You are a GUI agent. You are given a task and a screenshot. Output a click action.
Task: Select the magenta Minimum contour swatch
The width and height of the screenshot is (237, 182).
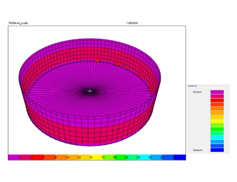(217, 92)
